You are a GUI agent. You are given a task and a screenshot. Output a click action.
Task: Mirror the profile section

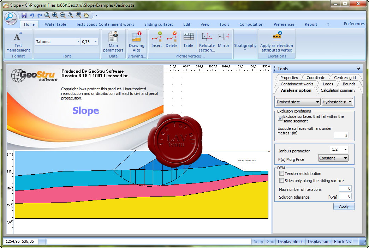tap(224, 40)
